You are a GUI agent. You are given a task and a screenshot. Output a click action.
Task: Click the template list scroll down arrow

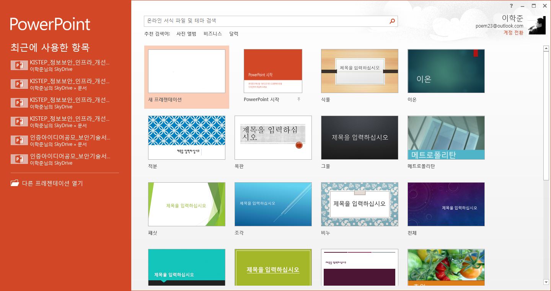tap(546, 282)
